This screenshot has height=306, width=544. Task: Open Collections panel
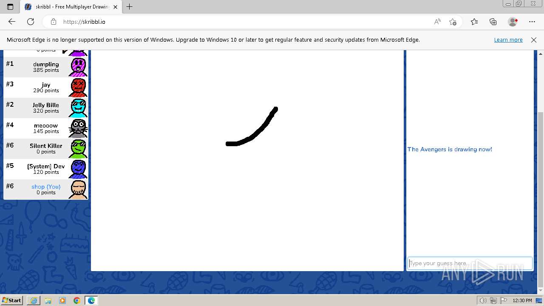click(x=493, y=22)
